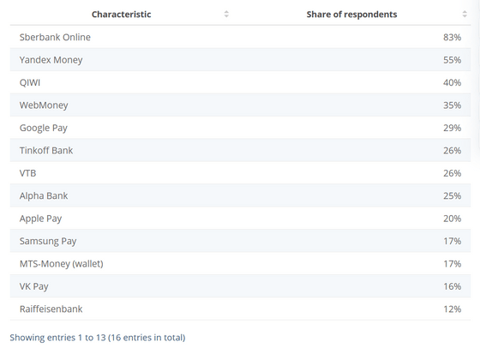Click the 12% value for Raiffeisenbank

coord(453,309)
